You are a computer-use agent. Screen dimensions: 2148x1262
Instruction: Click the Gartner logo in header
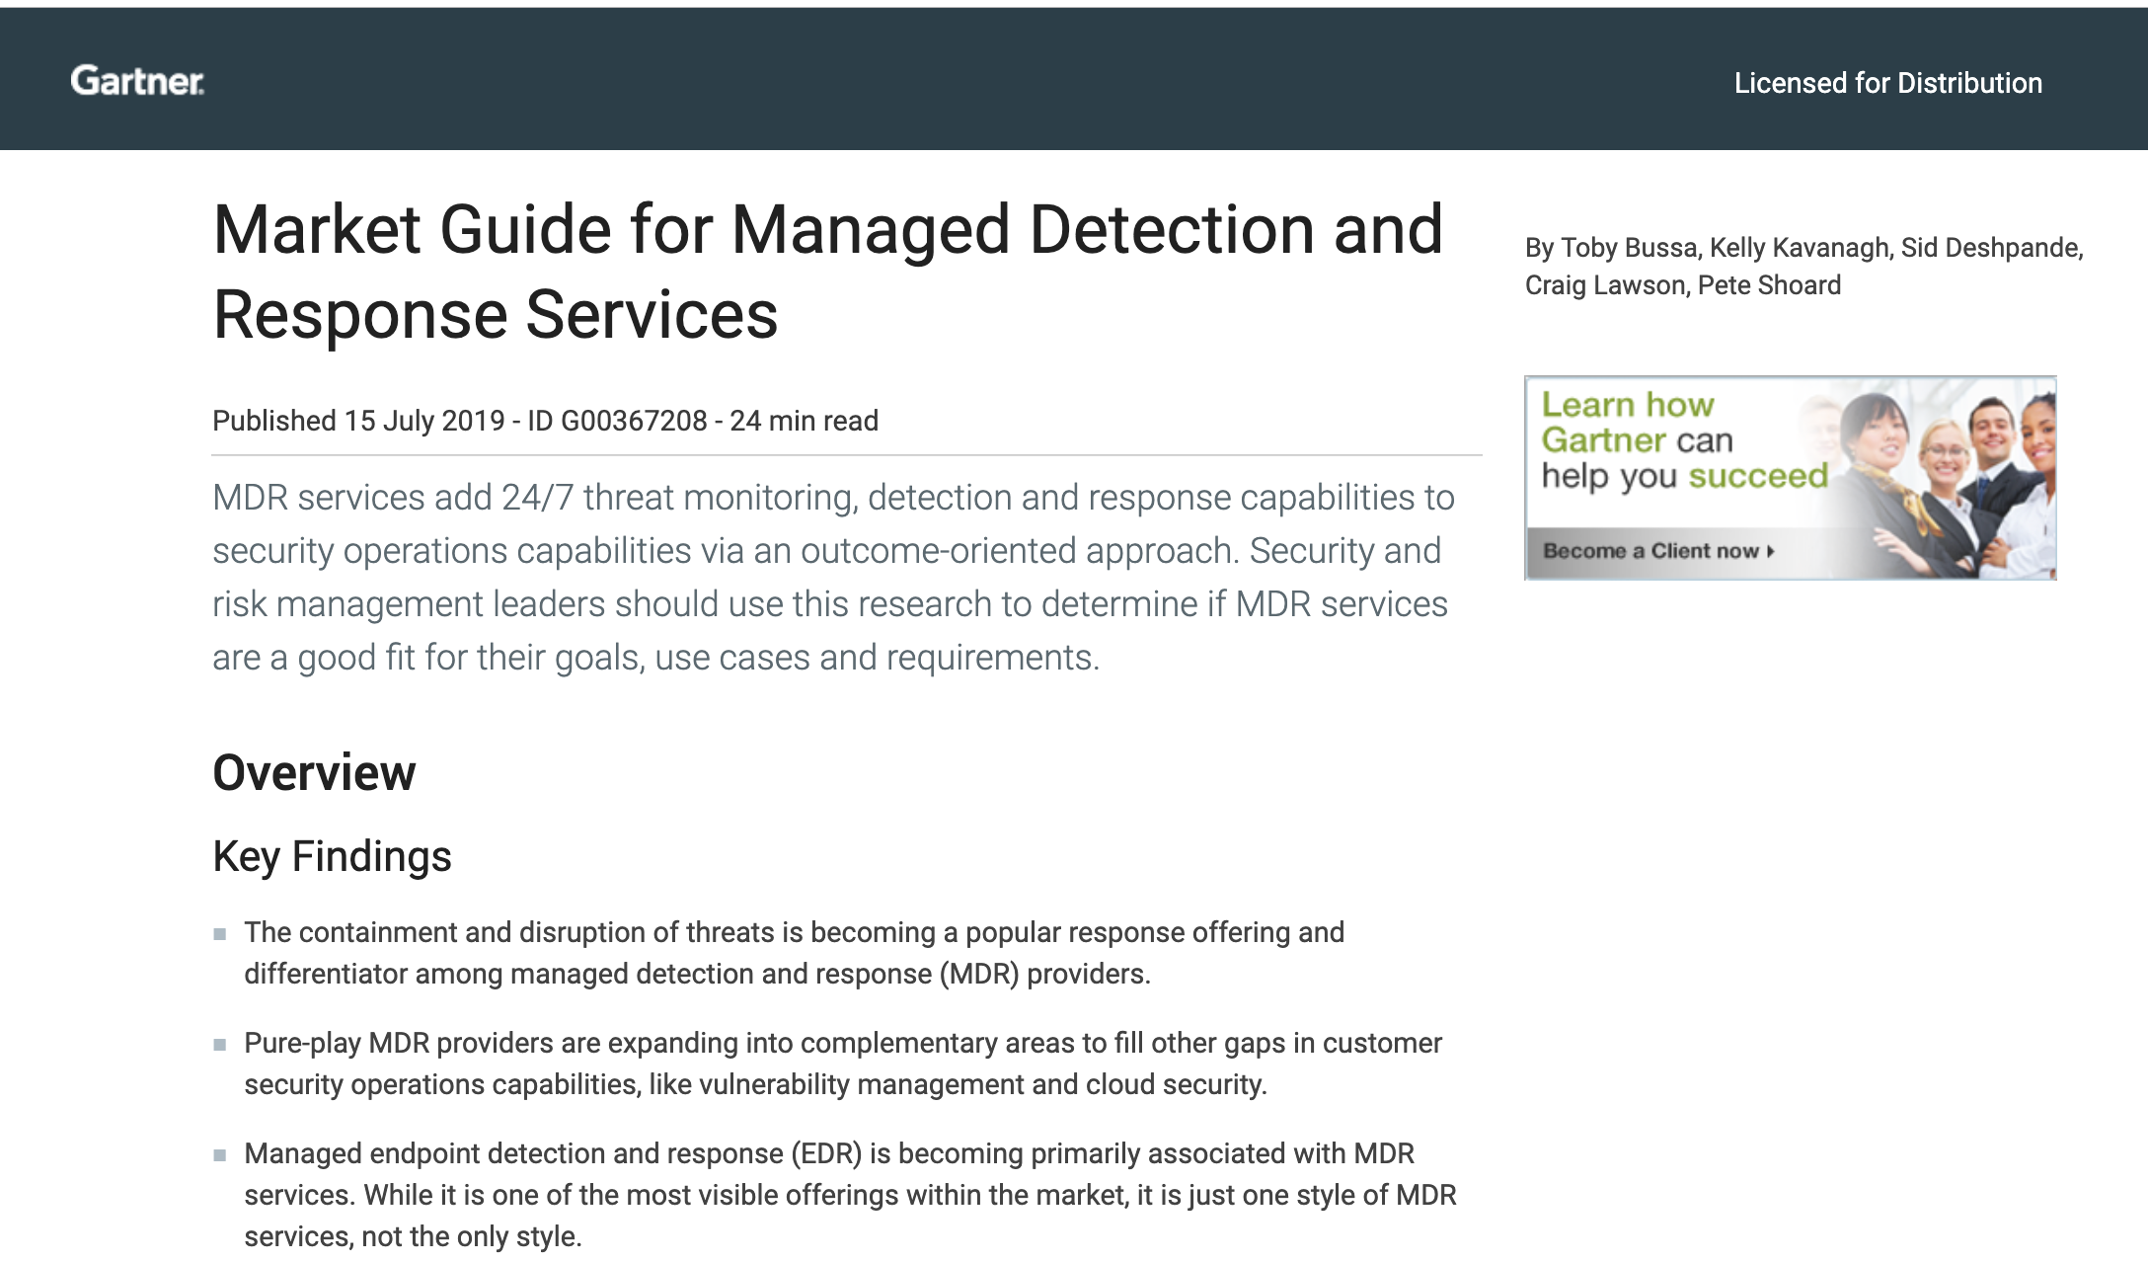pyautogui.click(x=137, y=81)
